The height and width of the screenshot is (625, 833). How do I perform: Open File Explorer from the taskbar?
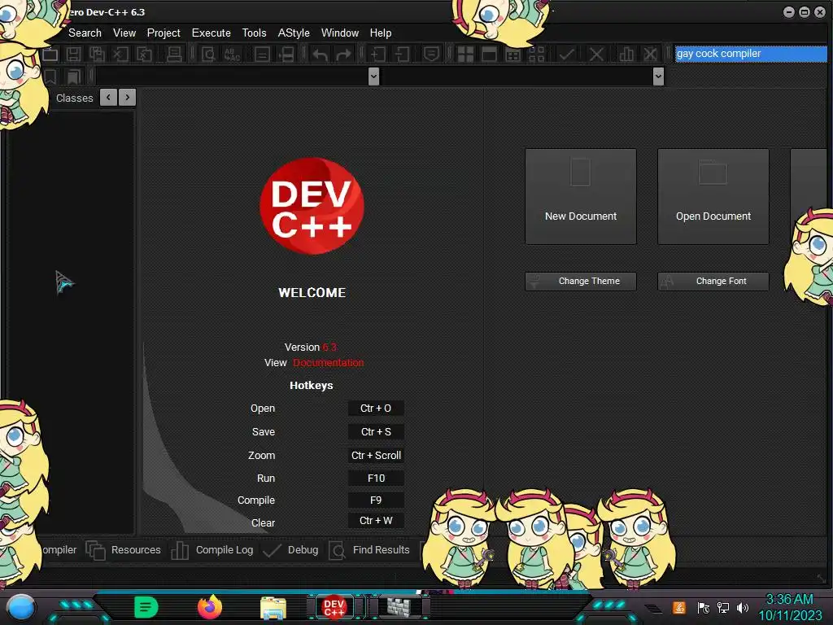pyautogui.click(x=273, y=607)
